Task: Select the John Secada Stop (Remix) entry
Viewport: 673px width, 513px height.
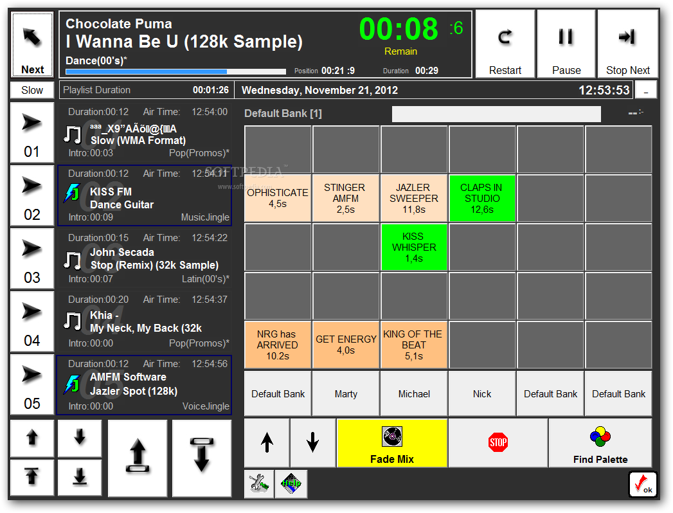Action: [145, 258]
